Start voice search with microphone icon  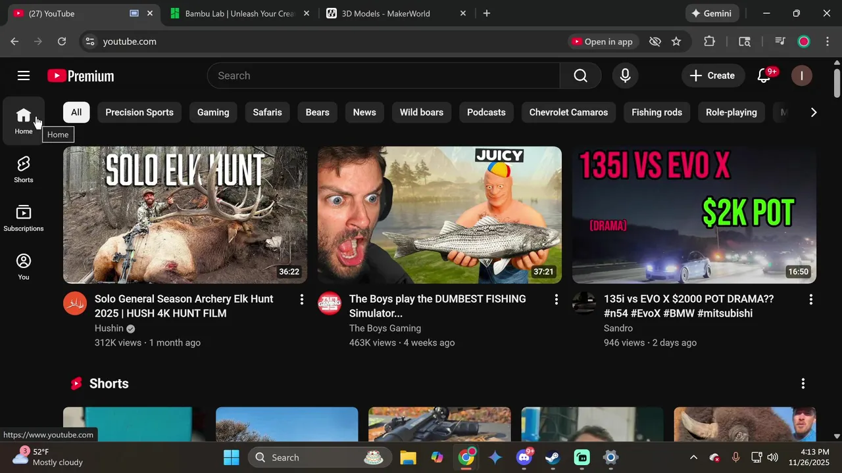625,76
